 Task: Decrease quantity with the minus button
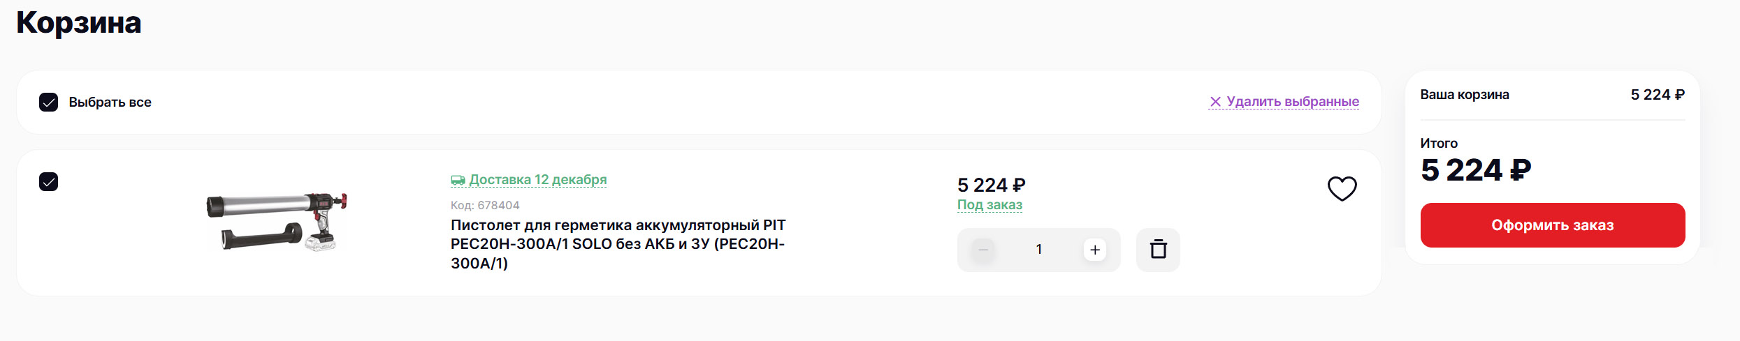click(x=983, y=250)
